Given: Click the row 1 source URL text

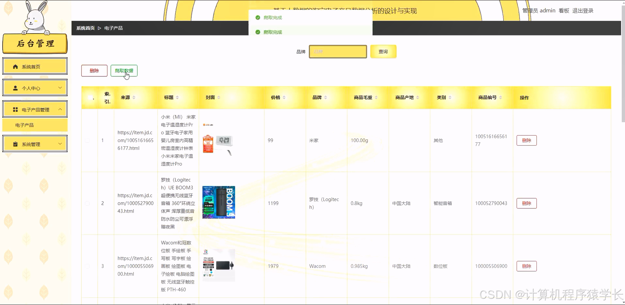Looking at the screenshot, I should [136, 140].
